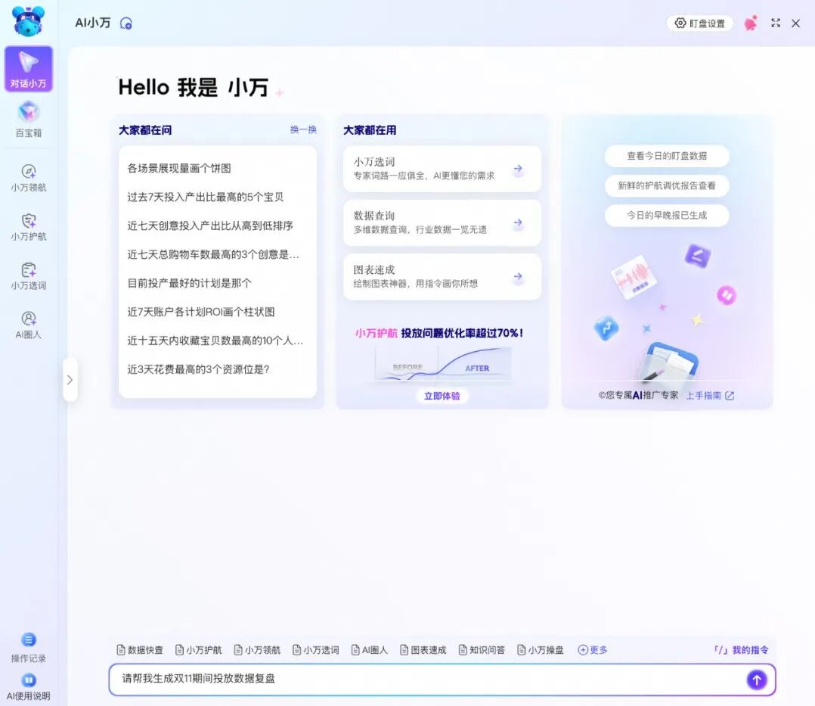The width and height of the screenshot is (815, 706).
Task: Choose the 小万操盘 quick command
Action: tap(541, 650)
